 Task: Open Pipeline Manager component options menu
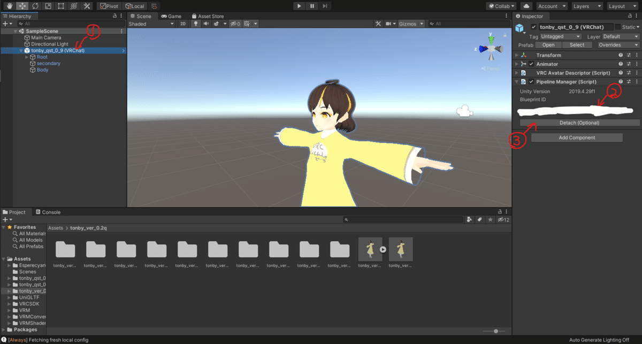point(636,82)
